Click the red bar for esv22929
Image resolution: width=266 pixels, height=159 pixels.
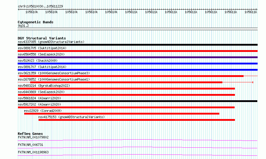click(122, 114)
